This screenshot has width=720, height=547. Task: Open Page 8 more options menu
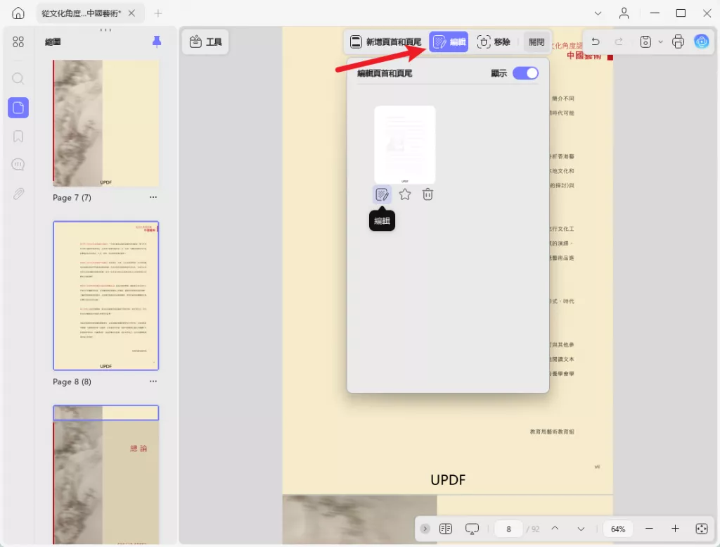[153, 381]
